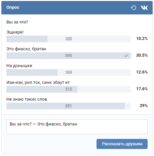Open the VK logo in header
Screen dimensions: 154x156
coord(144,8)
